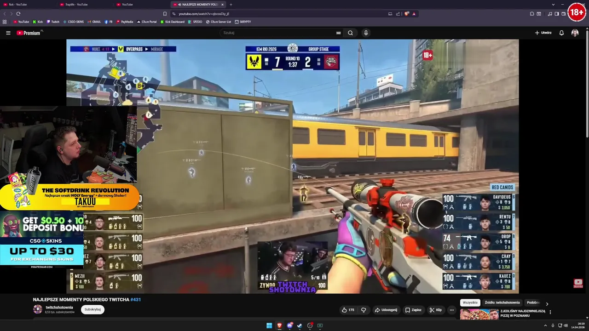Open the pizza video thumbnail suggestion
Viewport: 589px width, 331px height.
point(479,314)
